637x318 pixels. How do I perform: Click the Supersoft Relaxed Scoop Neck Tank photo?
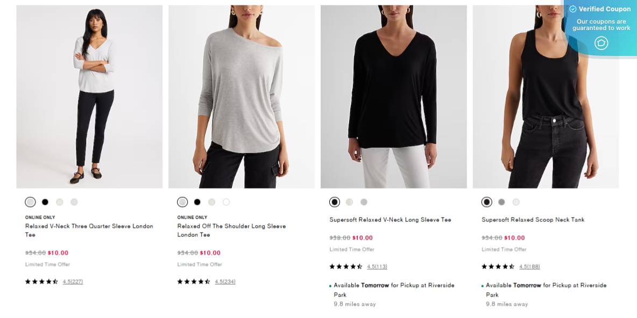pyautogui.click(x=546, y=97)
